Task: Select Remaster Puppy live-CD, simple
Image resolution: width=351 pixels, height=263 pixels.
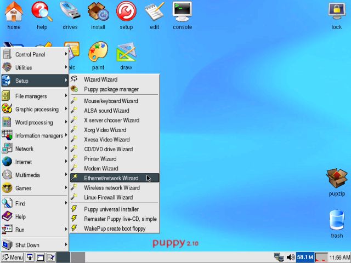Action: (x=115, y=219)
